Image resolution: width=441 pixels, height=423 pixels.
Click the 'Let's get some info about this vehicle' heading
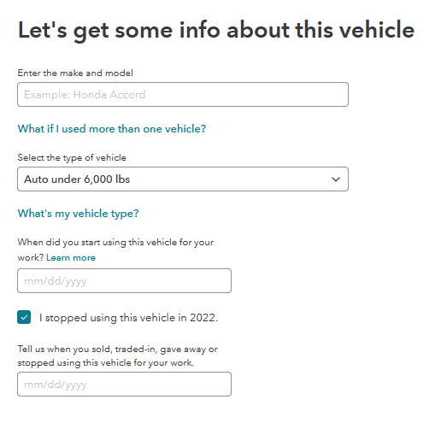click(x=216, y=30)
